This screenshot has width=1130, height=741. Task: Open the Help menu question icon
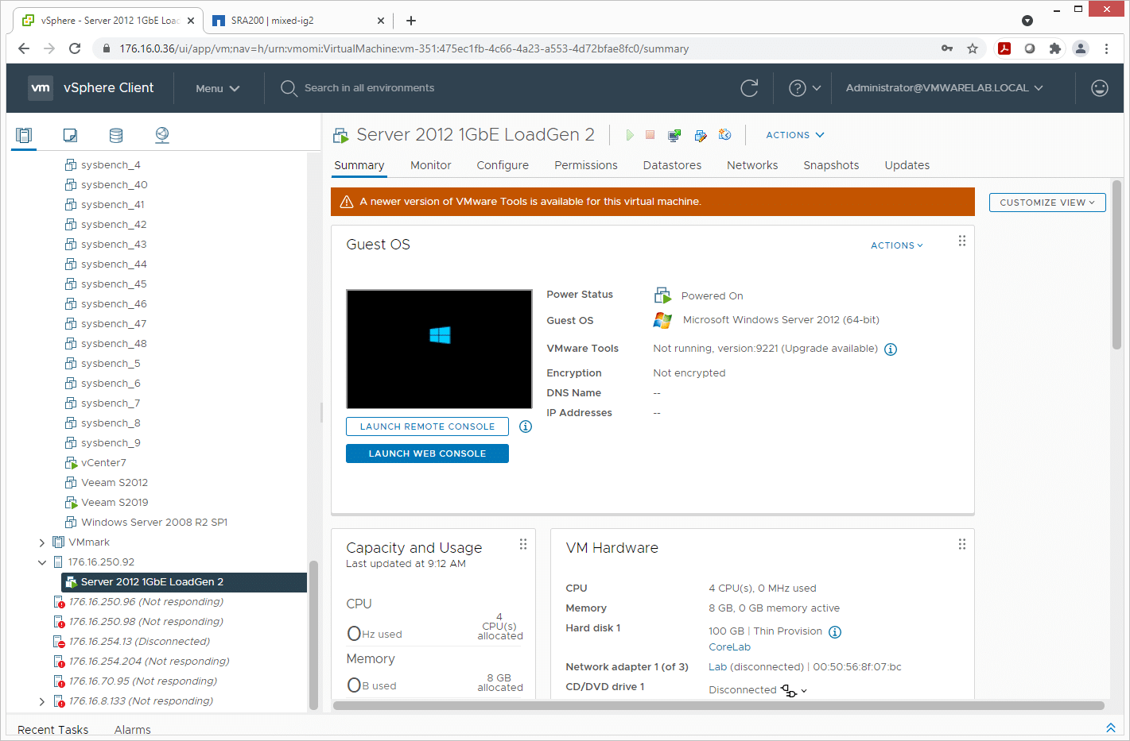(x=797, y=88)
